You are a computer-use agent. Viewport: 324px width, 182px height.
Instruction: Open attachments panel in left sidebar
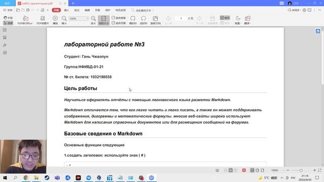tap(5, 45)
